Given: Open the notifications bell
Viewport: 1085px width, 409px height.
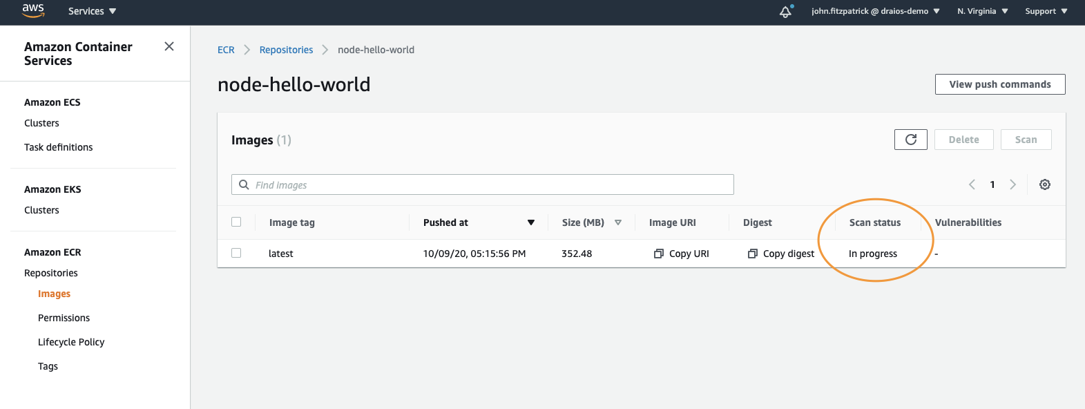Looking at the screenshot, I should coord(786,11).
